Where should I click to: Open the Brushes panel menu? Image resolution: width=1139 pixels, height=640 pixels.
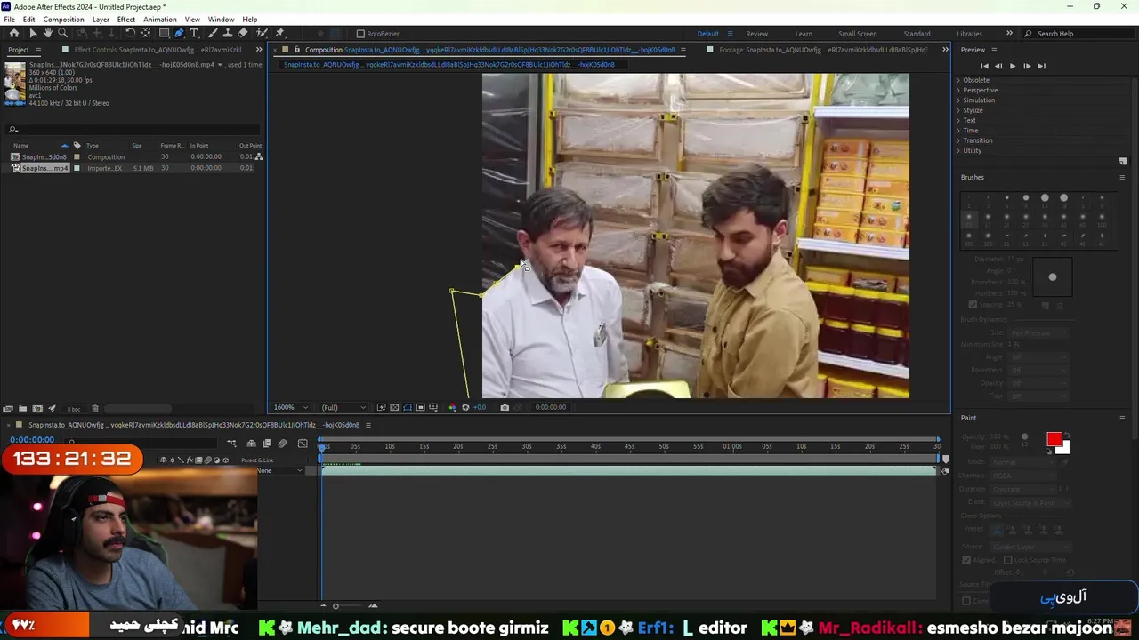point(1122,177)
